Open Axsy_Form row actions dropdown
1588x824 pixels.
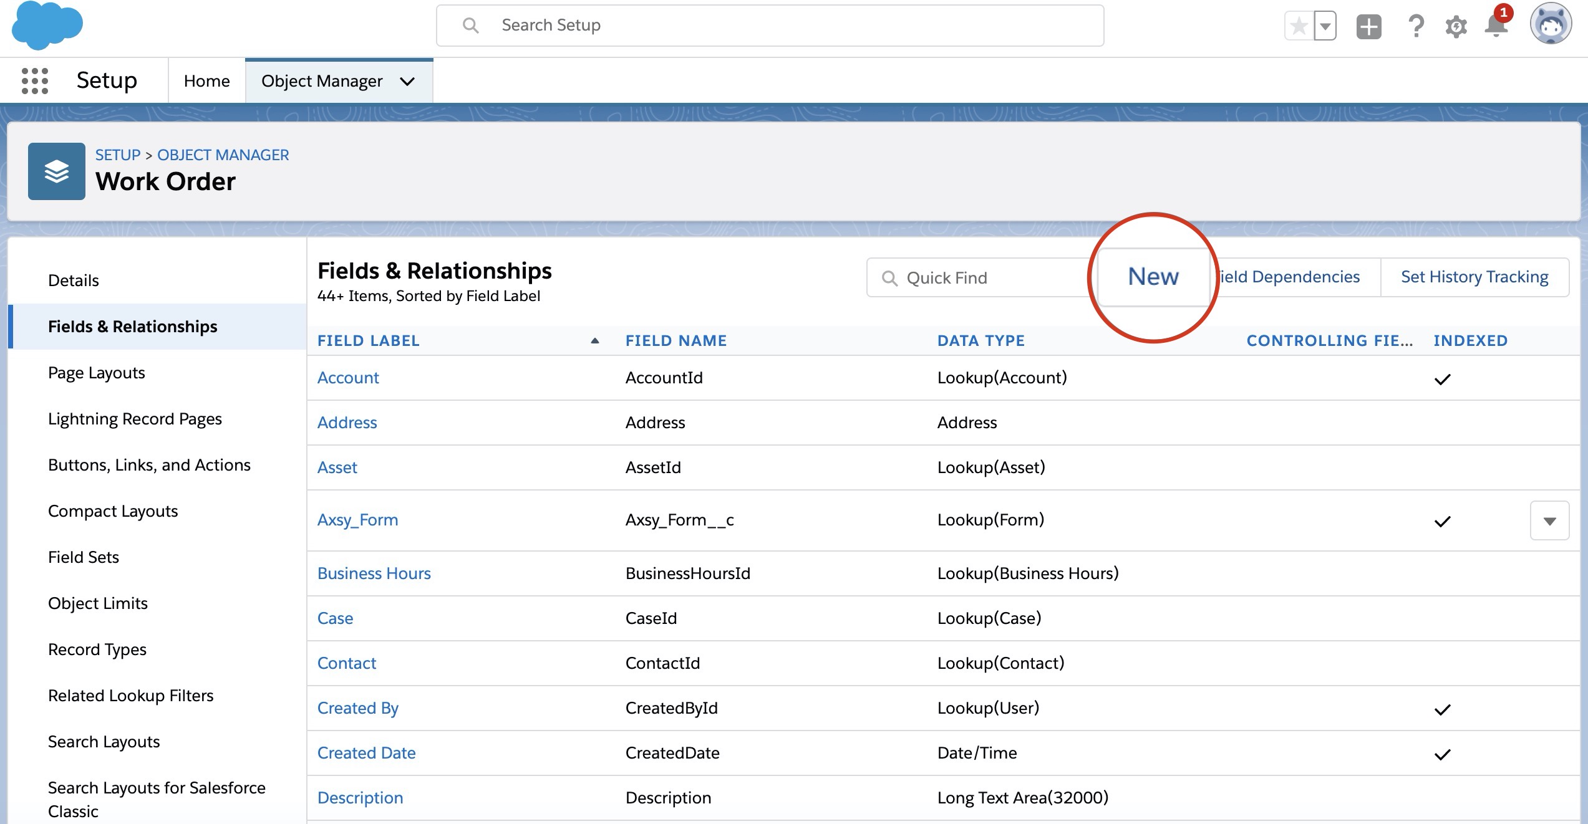(x=1549, y=520)
